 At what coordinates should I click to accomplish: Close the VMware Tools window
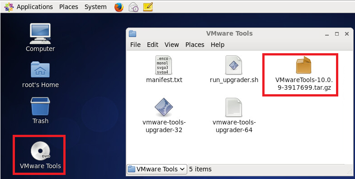346,34
